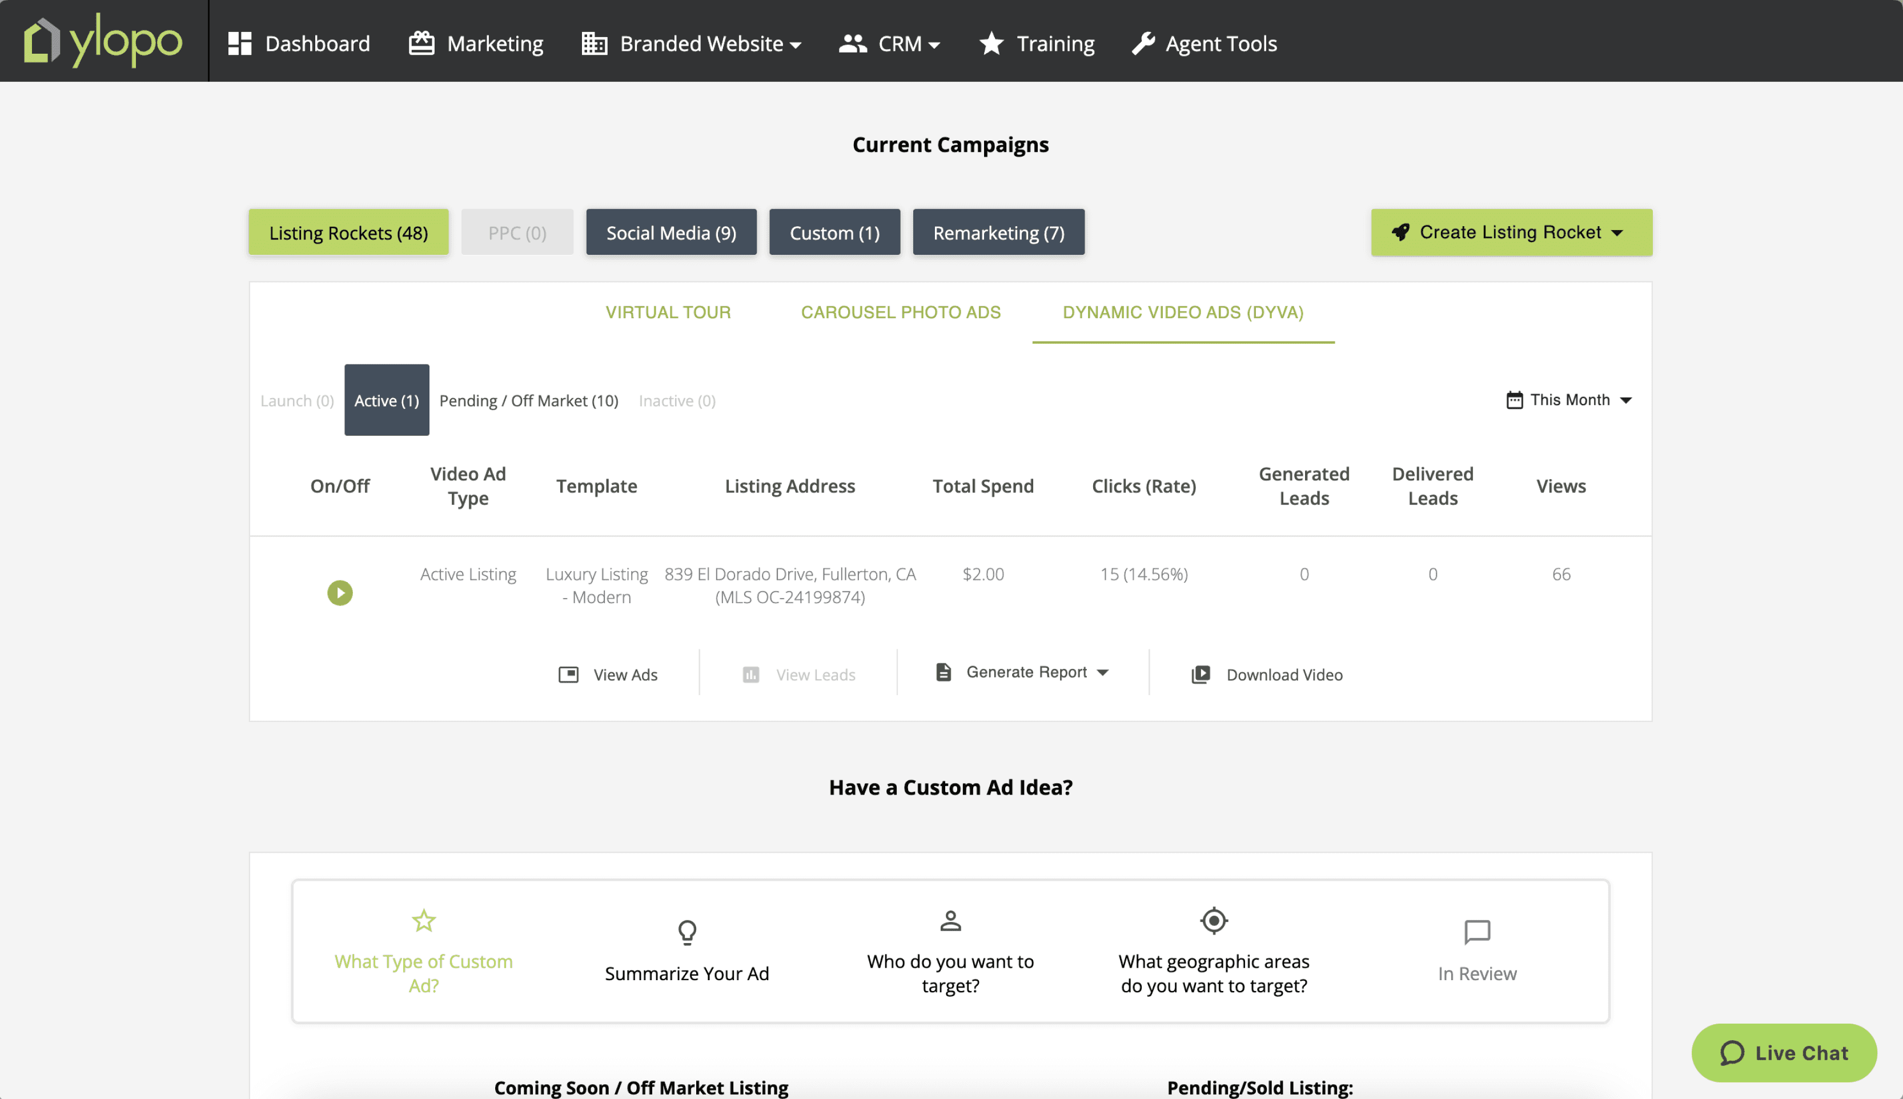Open the Live Chat widget
Image resolution: width=1903 pixels, height=1099 pixels.
pyautogui.click(x=1783, y=1052)
